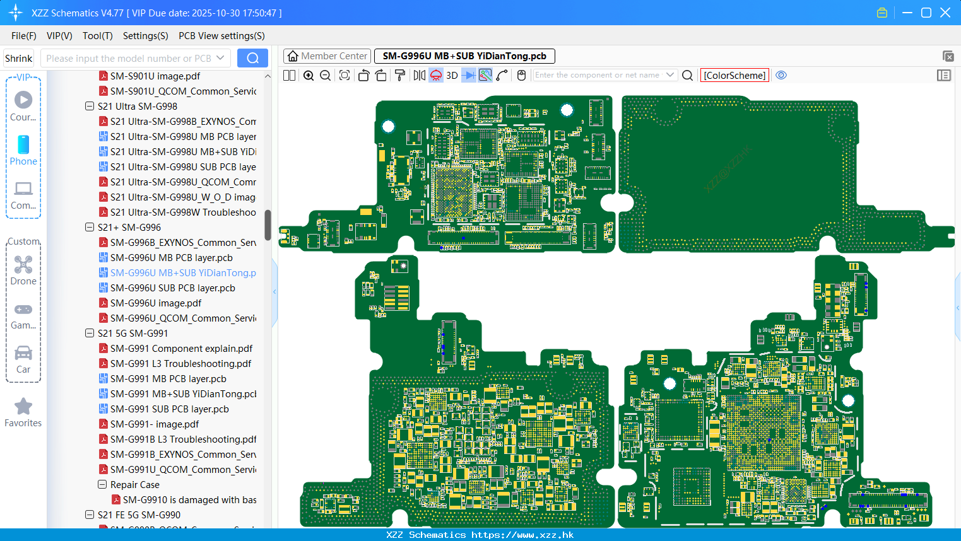This screenshot has width=961, height=541.
Task: Click the Shrink button
Action: (x=19, y=58)
